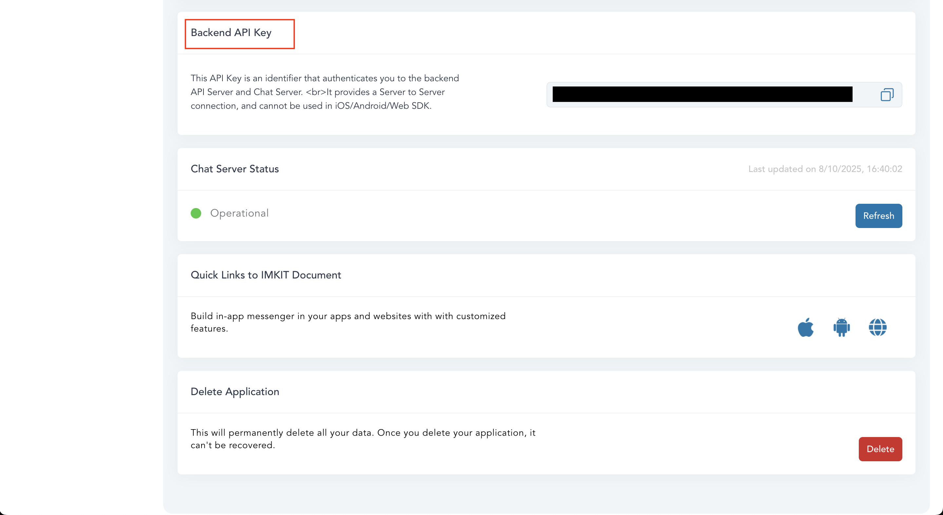Viewport: 943px width, 515px height.
Task: Click inside the redacted API key field
Action: tap(702, 94)
